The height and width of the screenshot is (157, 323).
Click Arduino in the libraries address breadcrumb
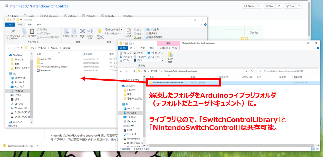[x=55, y=48]
